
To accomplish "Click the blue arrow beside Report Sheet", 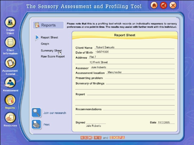I will [x=37, y=38].
